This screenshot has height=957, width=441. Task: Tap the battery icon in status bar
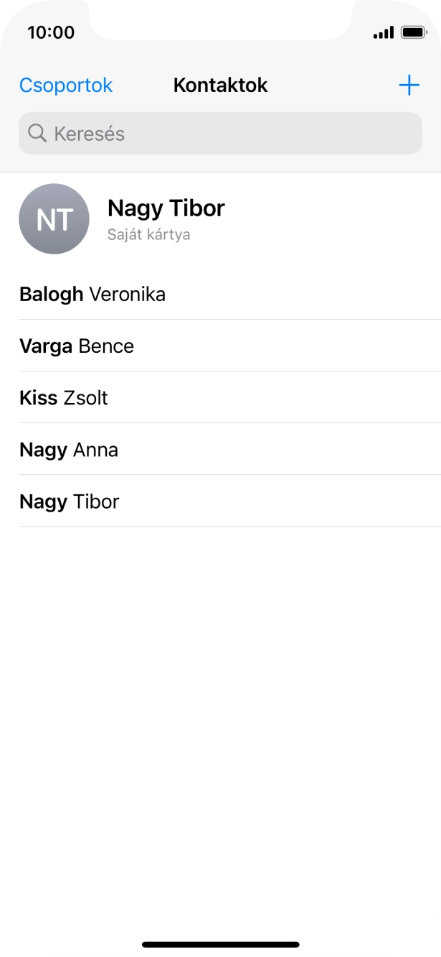click(414, 32)
